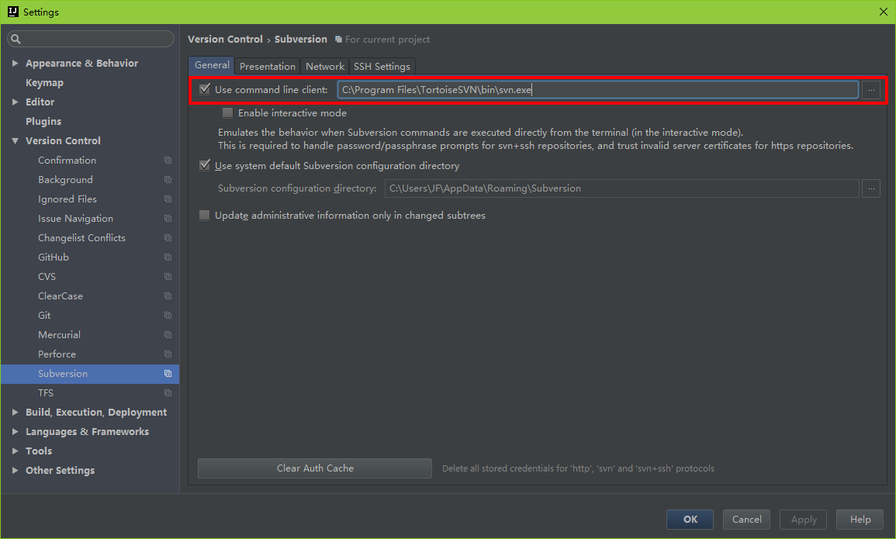Image resolution: width=896 pixels, height=539 pixels.
Task: Toggle Update administrative information only in changed subtrees
Action: pyautogui.click(x=205, y=216)
